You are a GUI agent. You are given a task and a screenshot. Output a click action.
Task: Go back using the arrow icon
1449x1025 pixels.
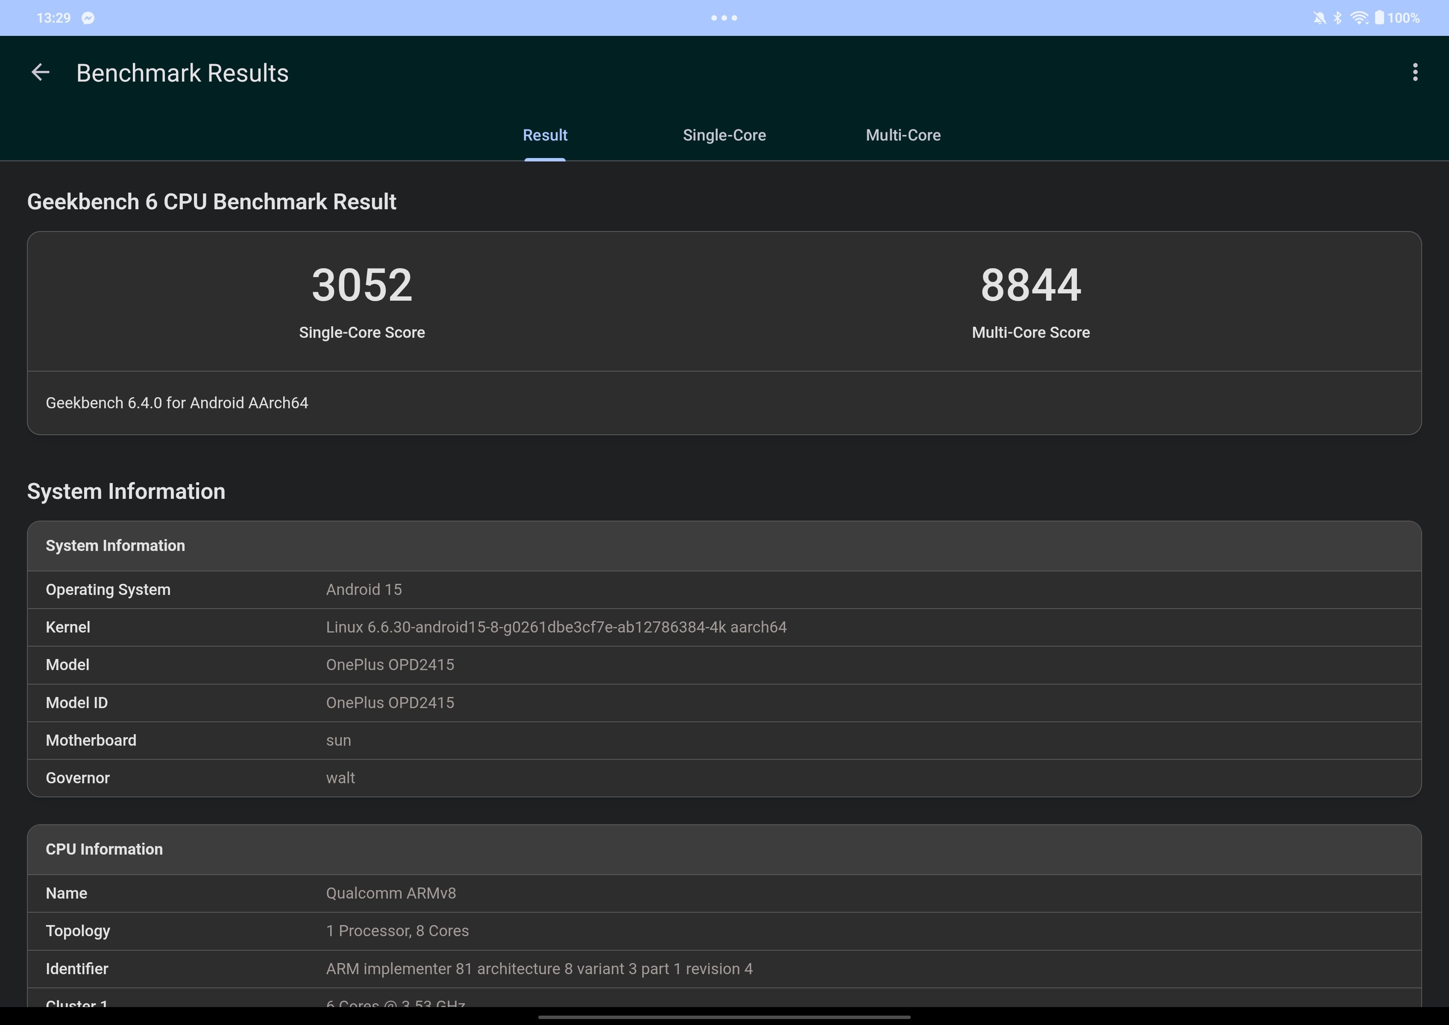click(x=41, y=73)
